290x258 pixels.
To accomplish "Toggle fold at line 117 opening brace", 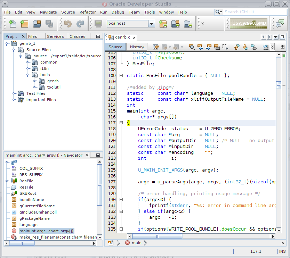I will (x=121, y=123).
